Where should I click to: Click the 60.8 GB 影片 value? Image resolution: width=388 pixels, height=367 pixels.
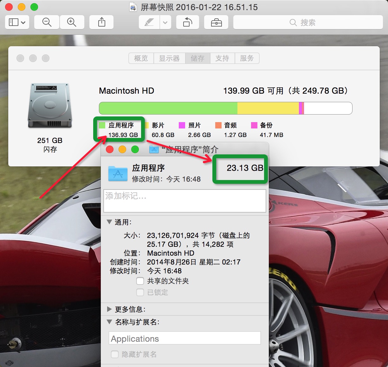pyautogui.click(x=163, y=135)
